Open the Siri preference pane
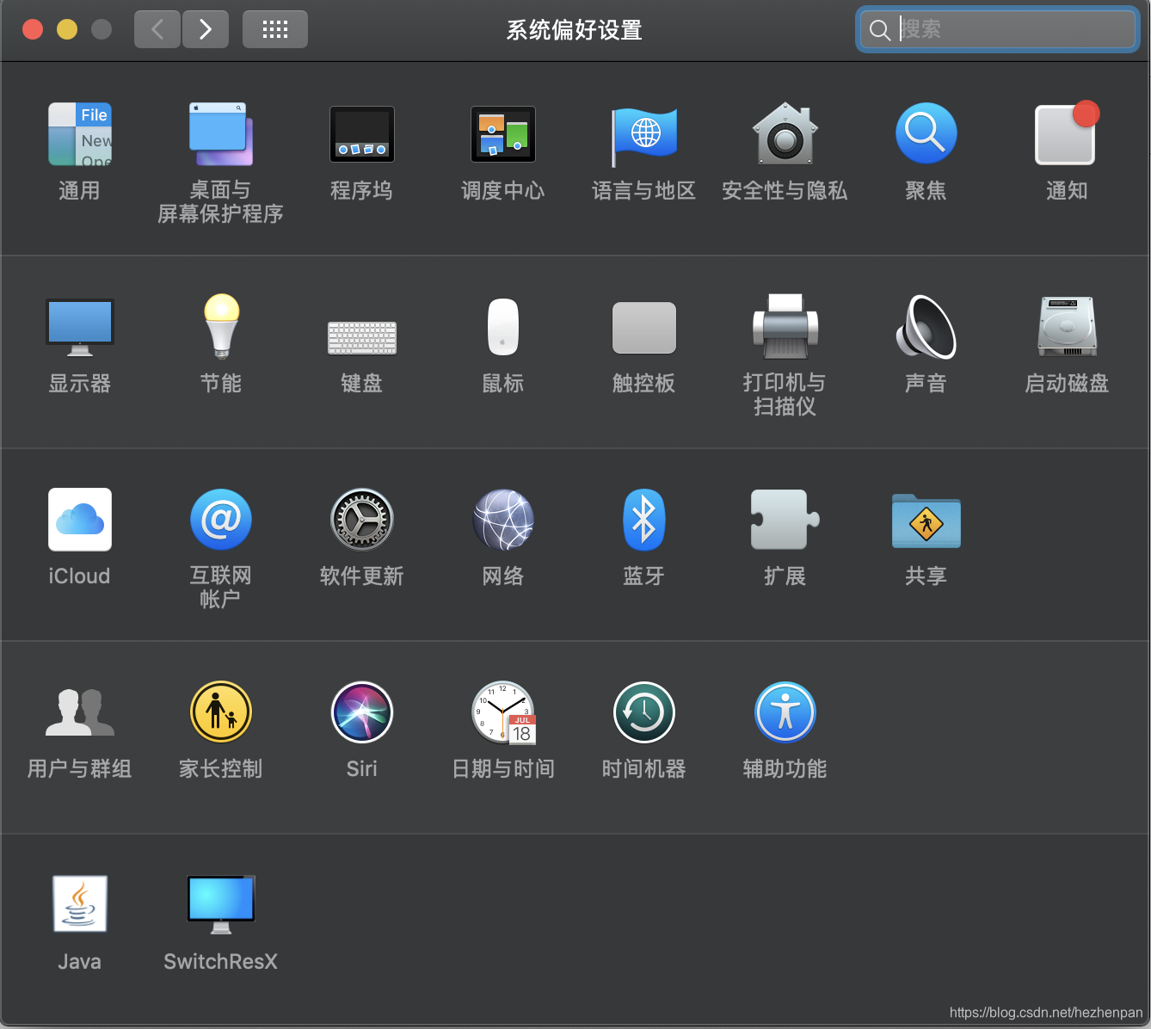The width and height of the screenshot is (1151, 1029). [x=362, y=712]
